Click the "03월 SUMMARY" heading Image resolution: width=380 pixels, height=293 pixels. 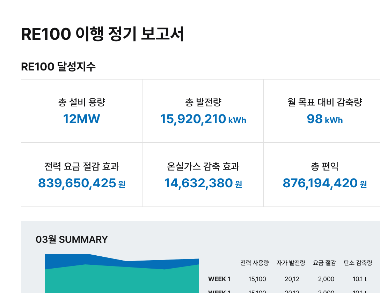click(72, 240)
